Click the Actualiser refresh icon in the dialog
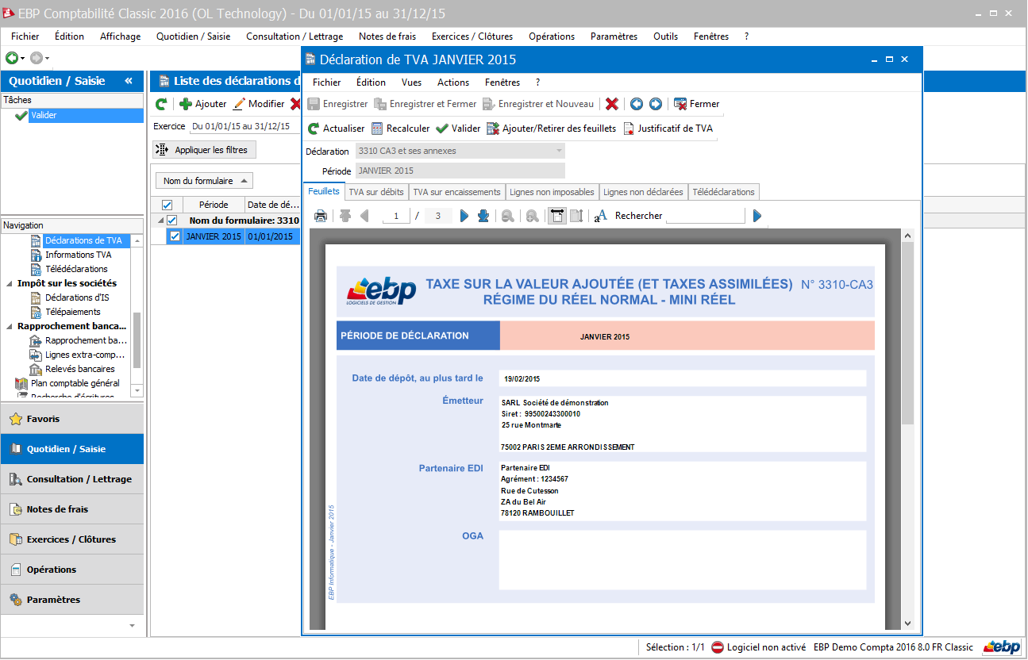Screen dimensions: 1028x660 click(x=314, y=129)
